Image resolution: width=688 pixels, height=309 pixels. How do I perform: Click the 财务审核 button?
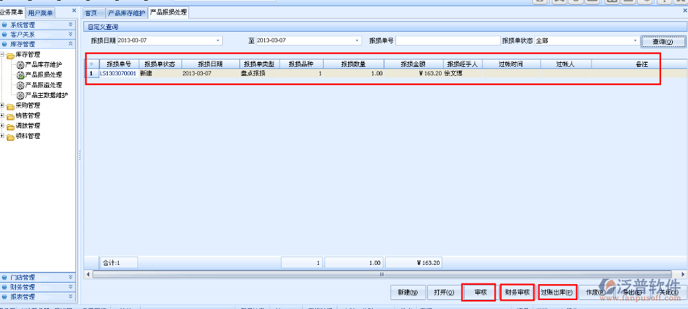tap(517, 292)
